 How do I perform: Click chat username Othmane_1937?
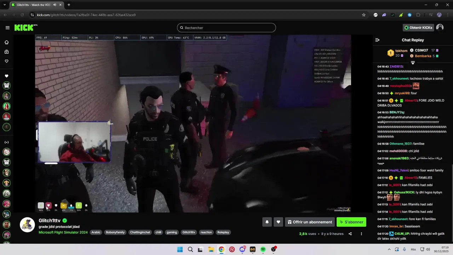click(x=401, y=144)
